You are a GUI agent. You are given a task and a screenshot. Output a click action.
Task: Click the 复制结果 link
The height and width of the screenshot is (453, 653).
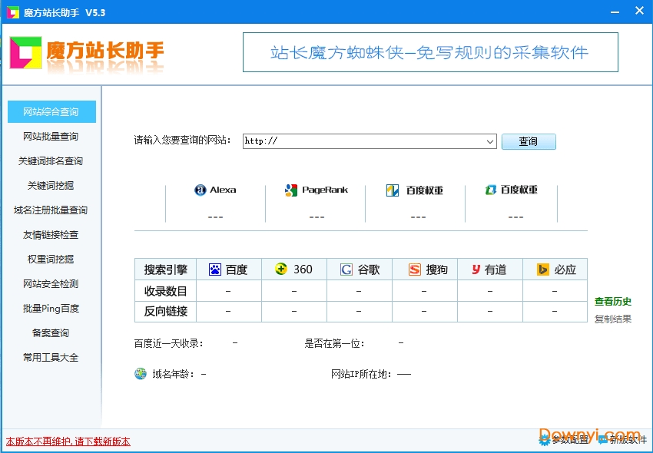pos(613,319)
